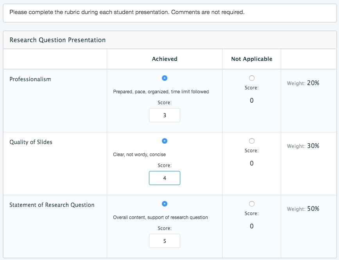The image size is (339, 260).
Task: Click the Professionalism criterion label
Action: [30, 79]
